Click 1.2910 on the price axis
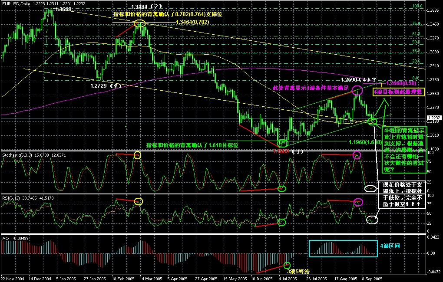Viewport: 443px width, 282px height. 433,66
